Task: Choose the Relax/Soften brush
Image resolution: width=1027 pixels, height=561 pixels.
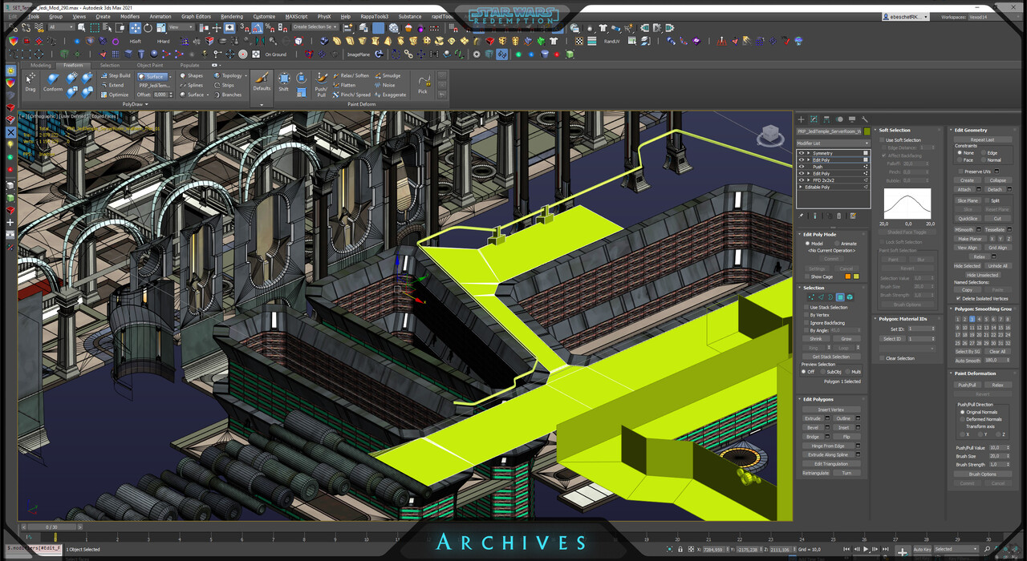Action: tap(350, 75)
